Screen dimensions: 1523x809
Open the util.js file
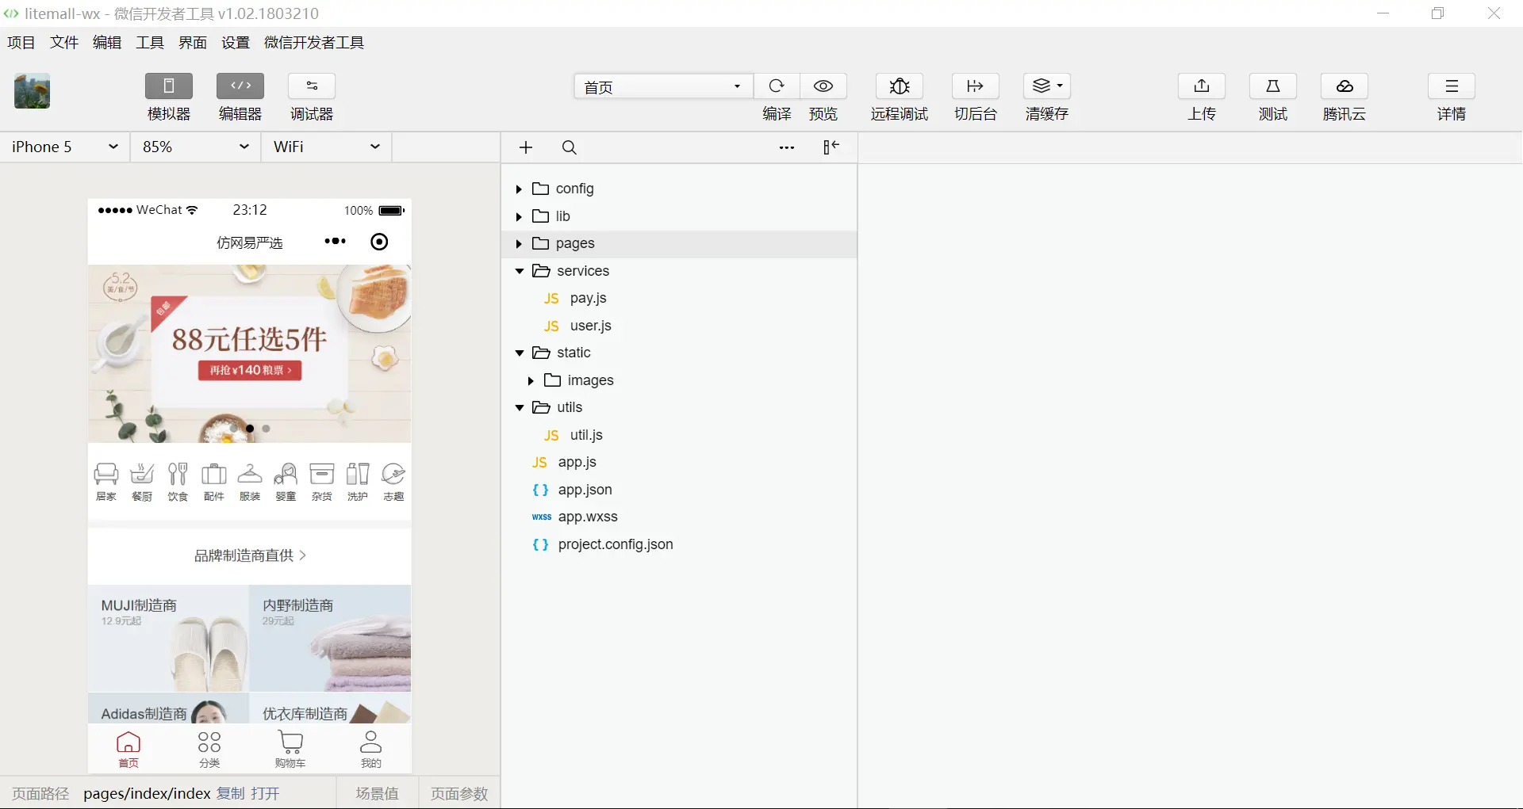[680, 435]
